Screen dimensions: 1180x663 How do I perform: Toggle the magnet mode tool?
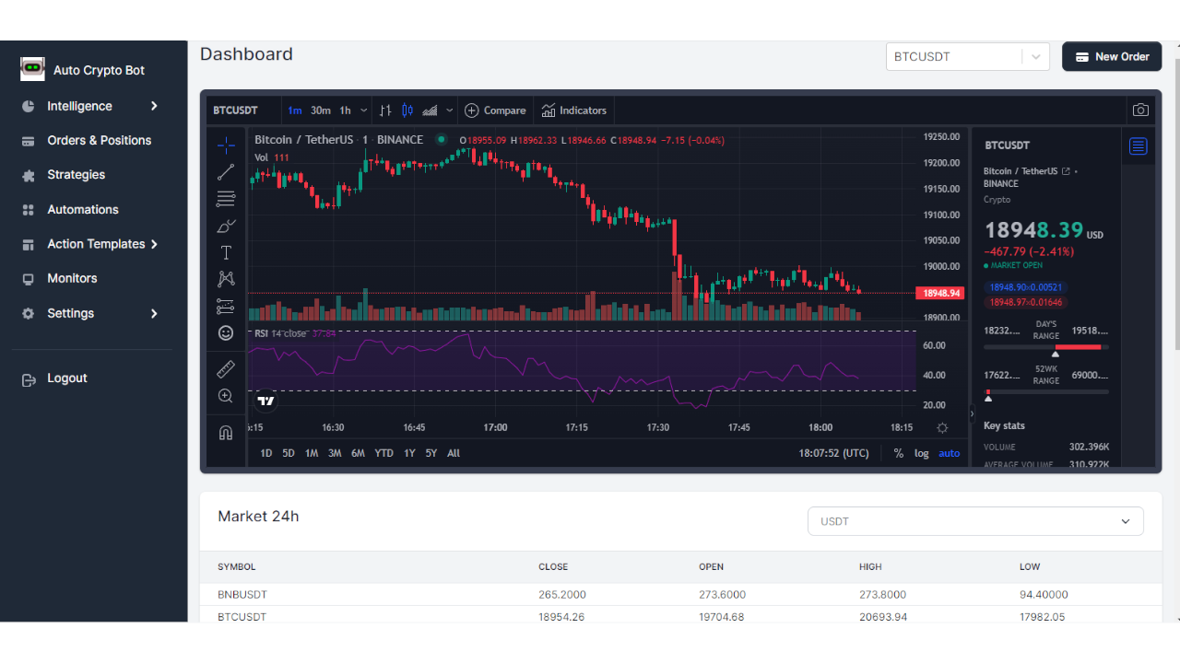tap(226, 433)
